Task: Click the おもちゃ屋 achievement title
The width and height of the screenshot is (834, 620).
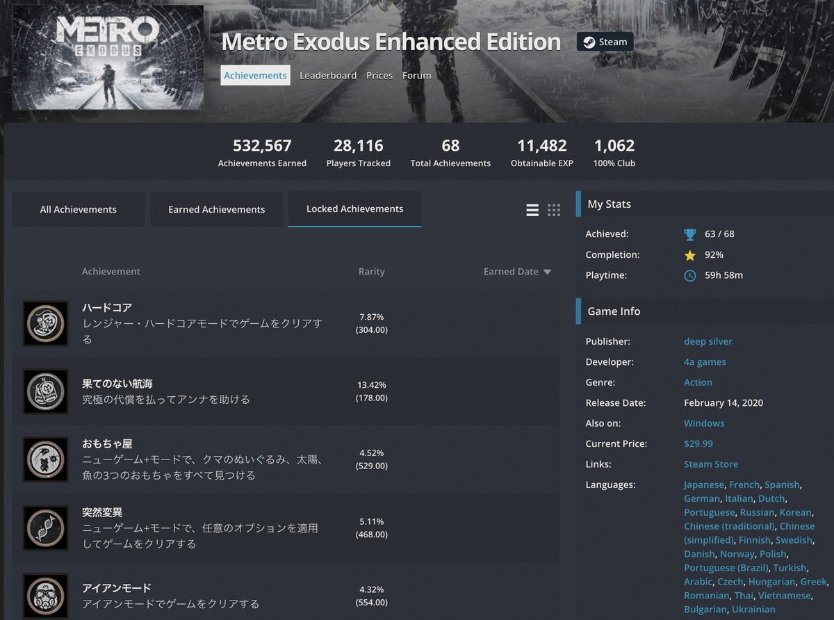Action: click(107, 443)
